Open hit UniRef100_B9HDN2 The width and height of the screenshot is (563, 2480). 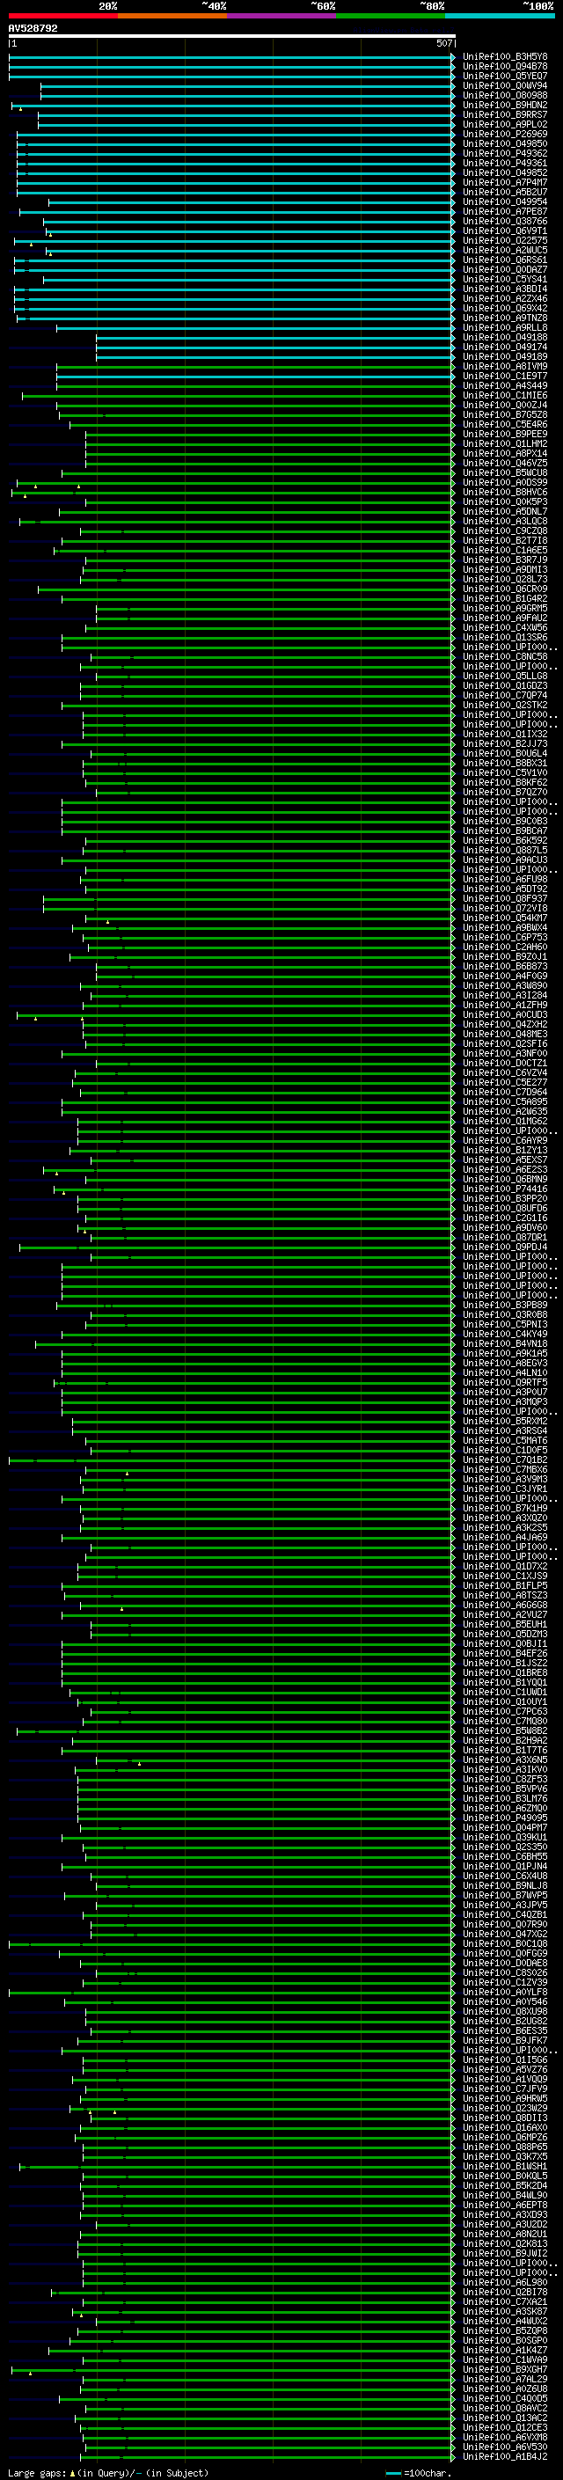504,105
